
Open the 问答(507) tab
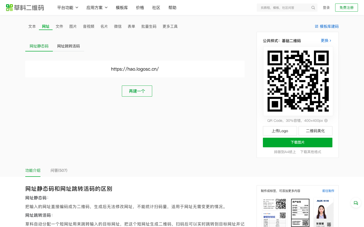point(59,171)
